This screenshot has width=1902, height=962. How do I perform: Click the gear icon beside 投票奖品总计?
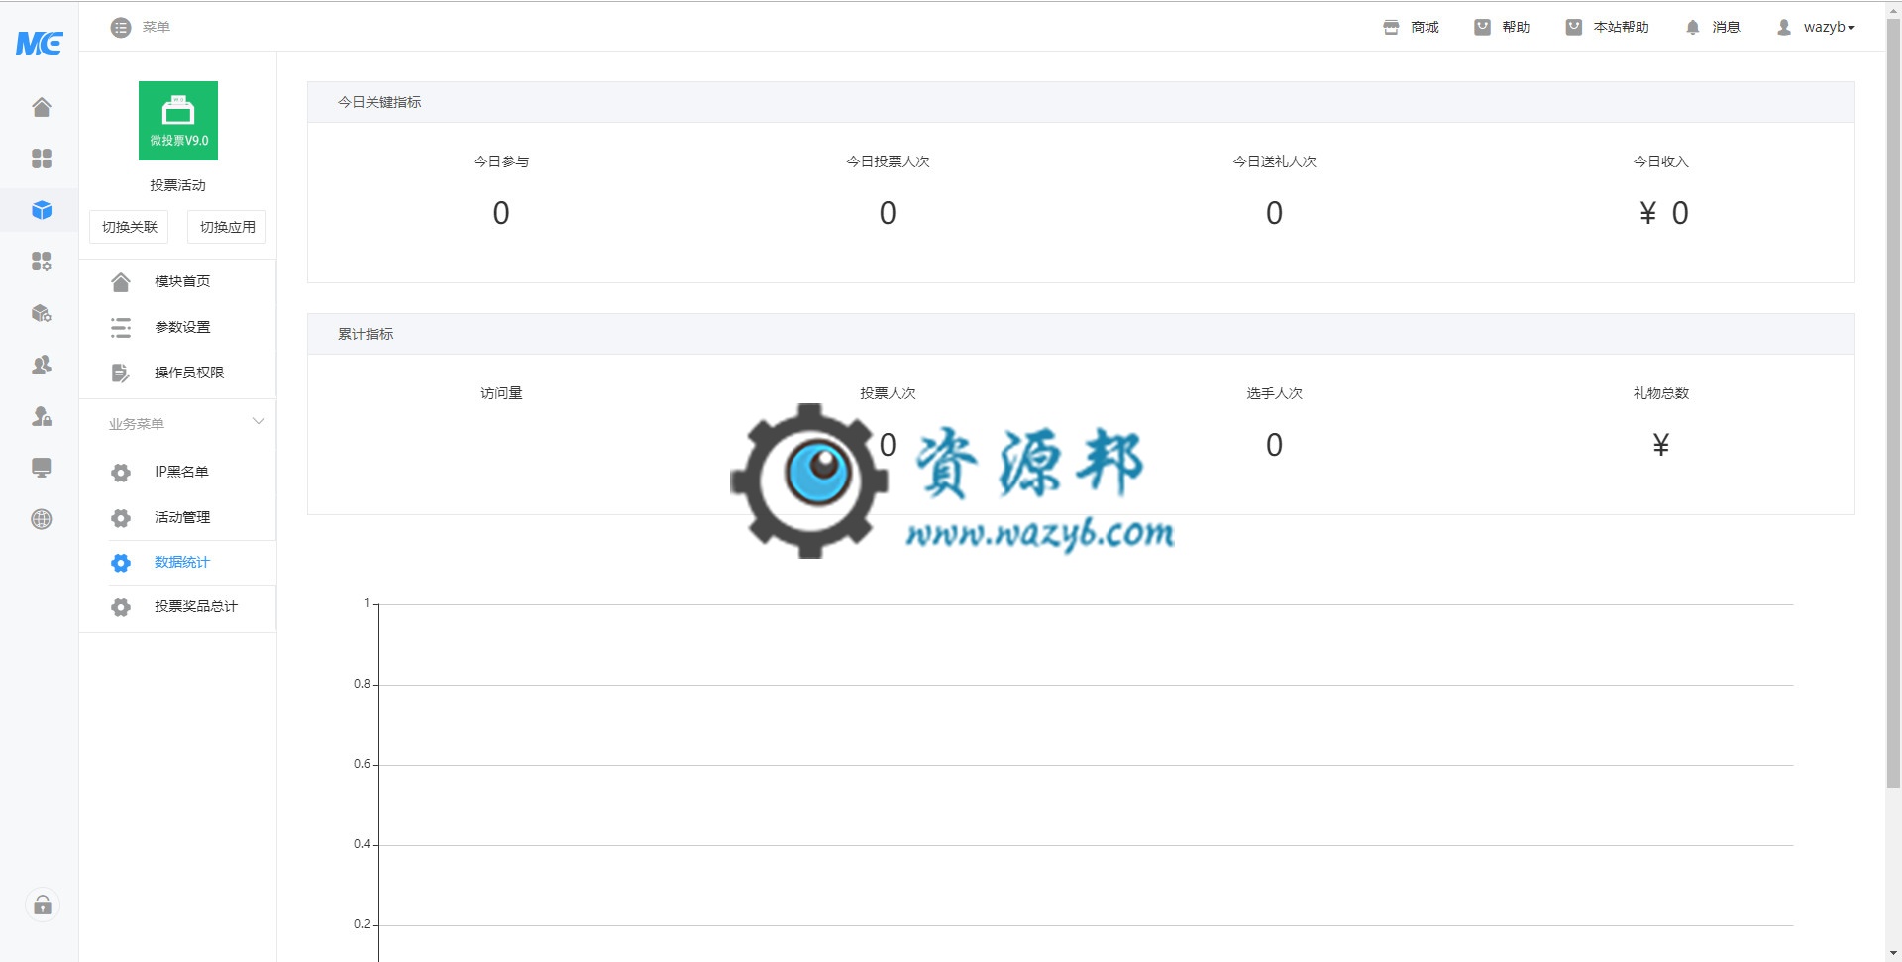point(121,607)
